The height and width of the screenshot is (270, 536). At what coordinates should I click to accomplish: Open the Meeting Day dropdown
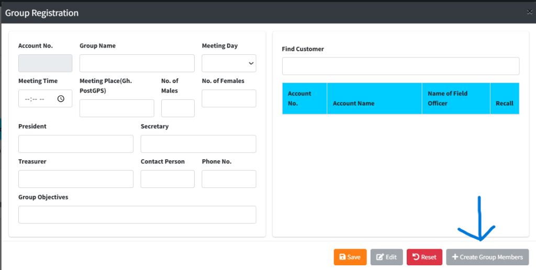pyautogui.click(x=229, y=63)
